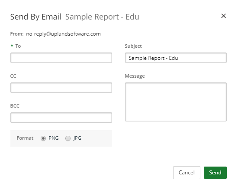238x190 pixels.
Task: Focus the CC input field
Action: 61,88
